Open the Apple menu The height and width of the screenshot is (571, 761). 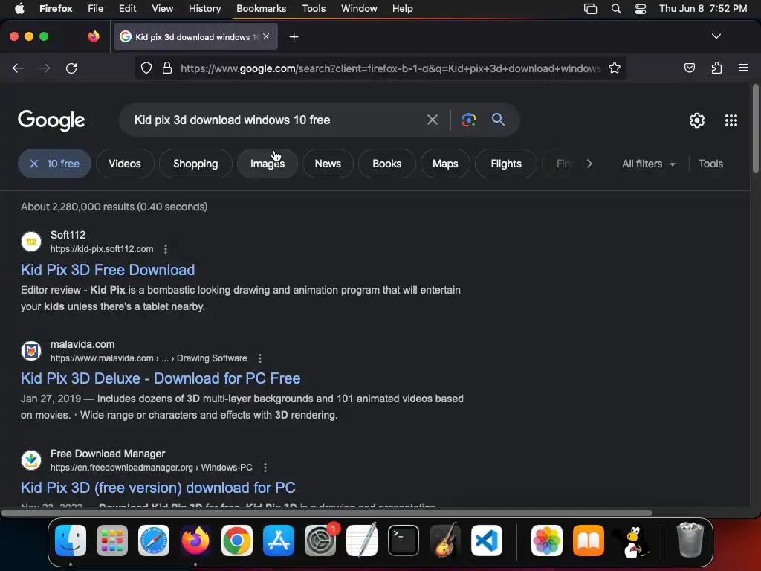coord(19,9)
